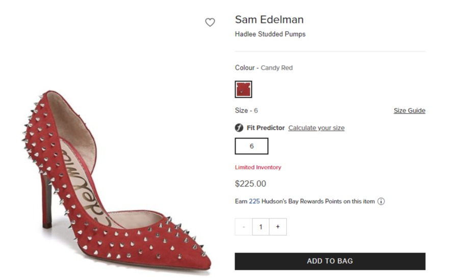This screenshot has width=461, height=280.
Task: Click the Limited Inventory notice
Action: 258,167
